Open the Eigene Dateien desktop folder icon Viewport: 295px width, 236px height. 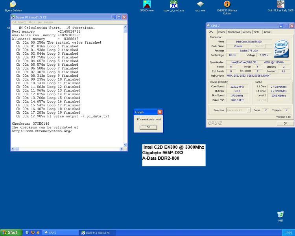(x=13, y=4)
